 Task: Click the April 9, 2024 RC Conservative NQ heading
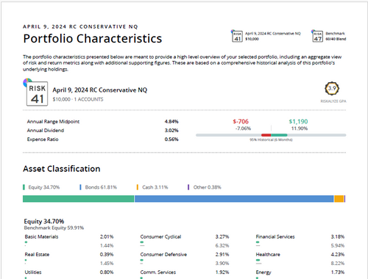point(100,90)
